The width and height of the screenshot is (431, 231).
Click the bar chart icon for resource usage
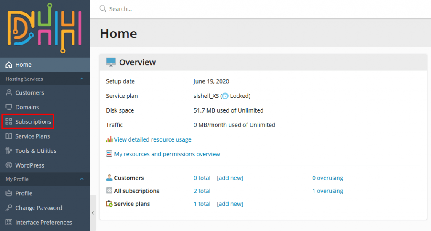tap(109, 139)
